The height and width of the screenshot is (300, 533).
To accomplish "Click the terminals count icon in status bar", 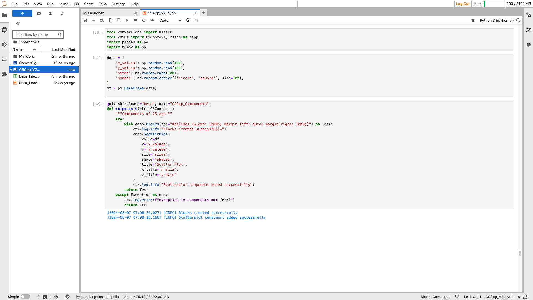I will [45, 297].
